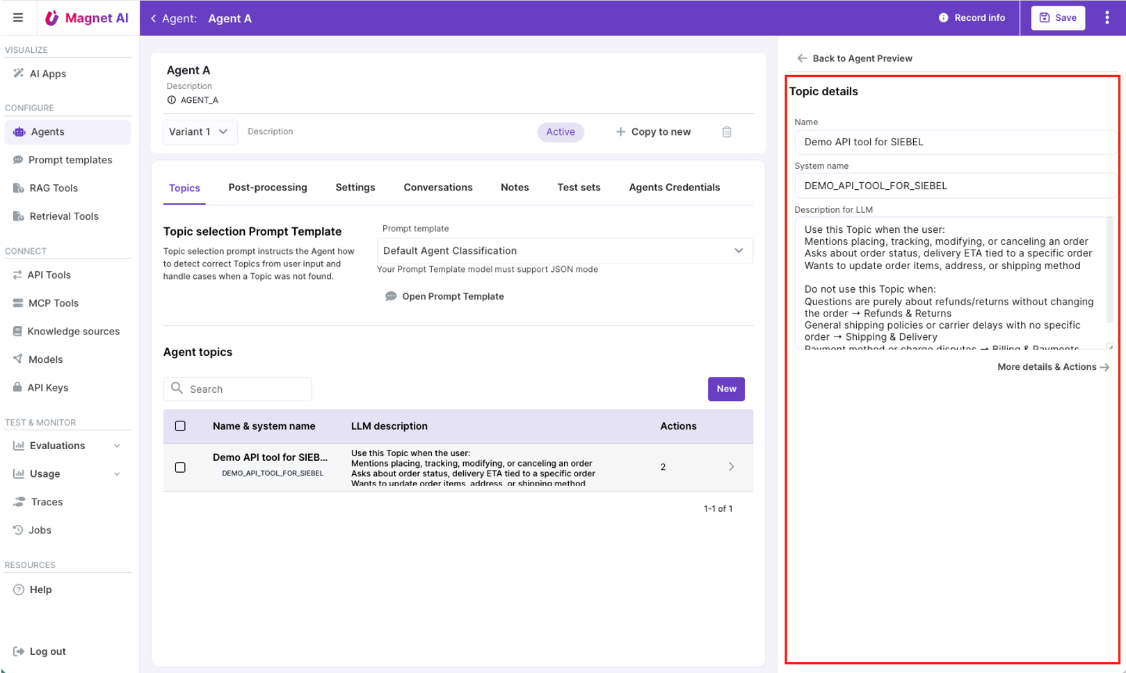Select all topics with header checkbox
1126x673 pixels.
coord(180,426)
